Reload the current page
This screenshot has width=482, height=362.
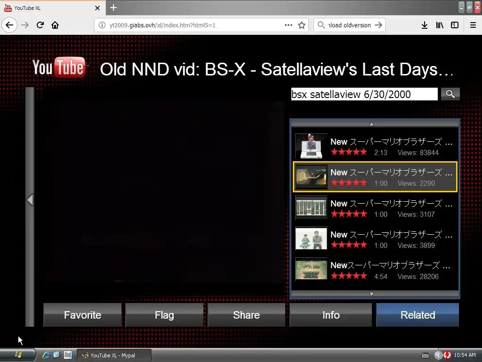tap(40, 25)
